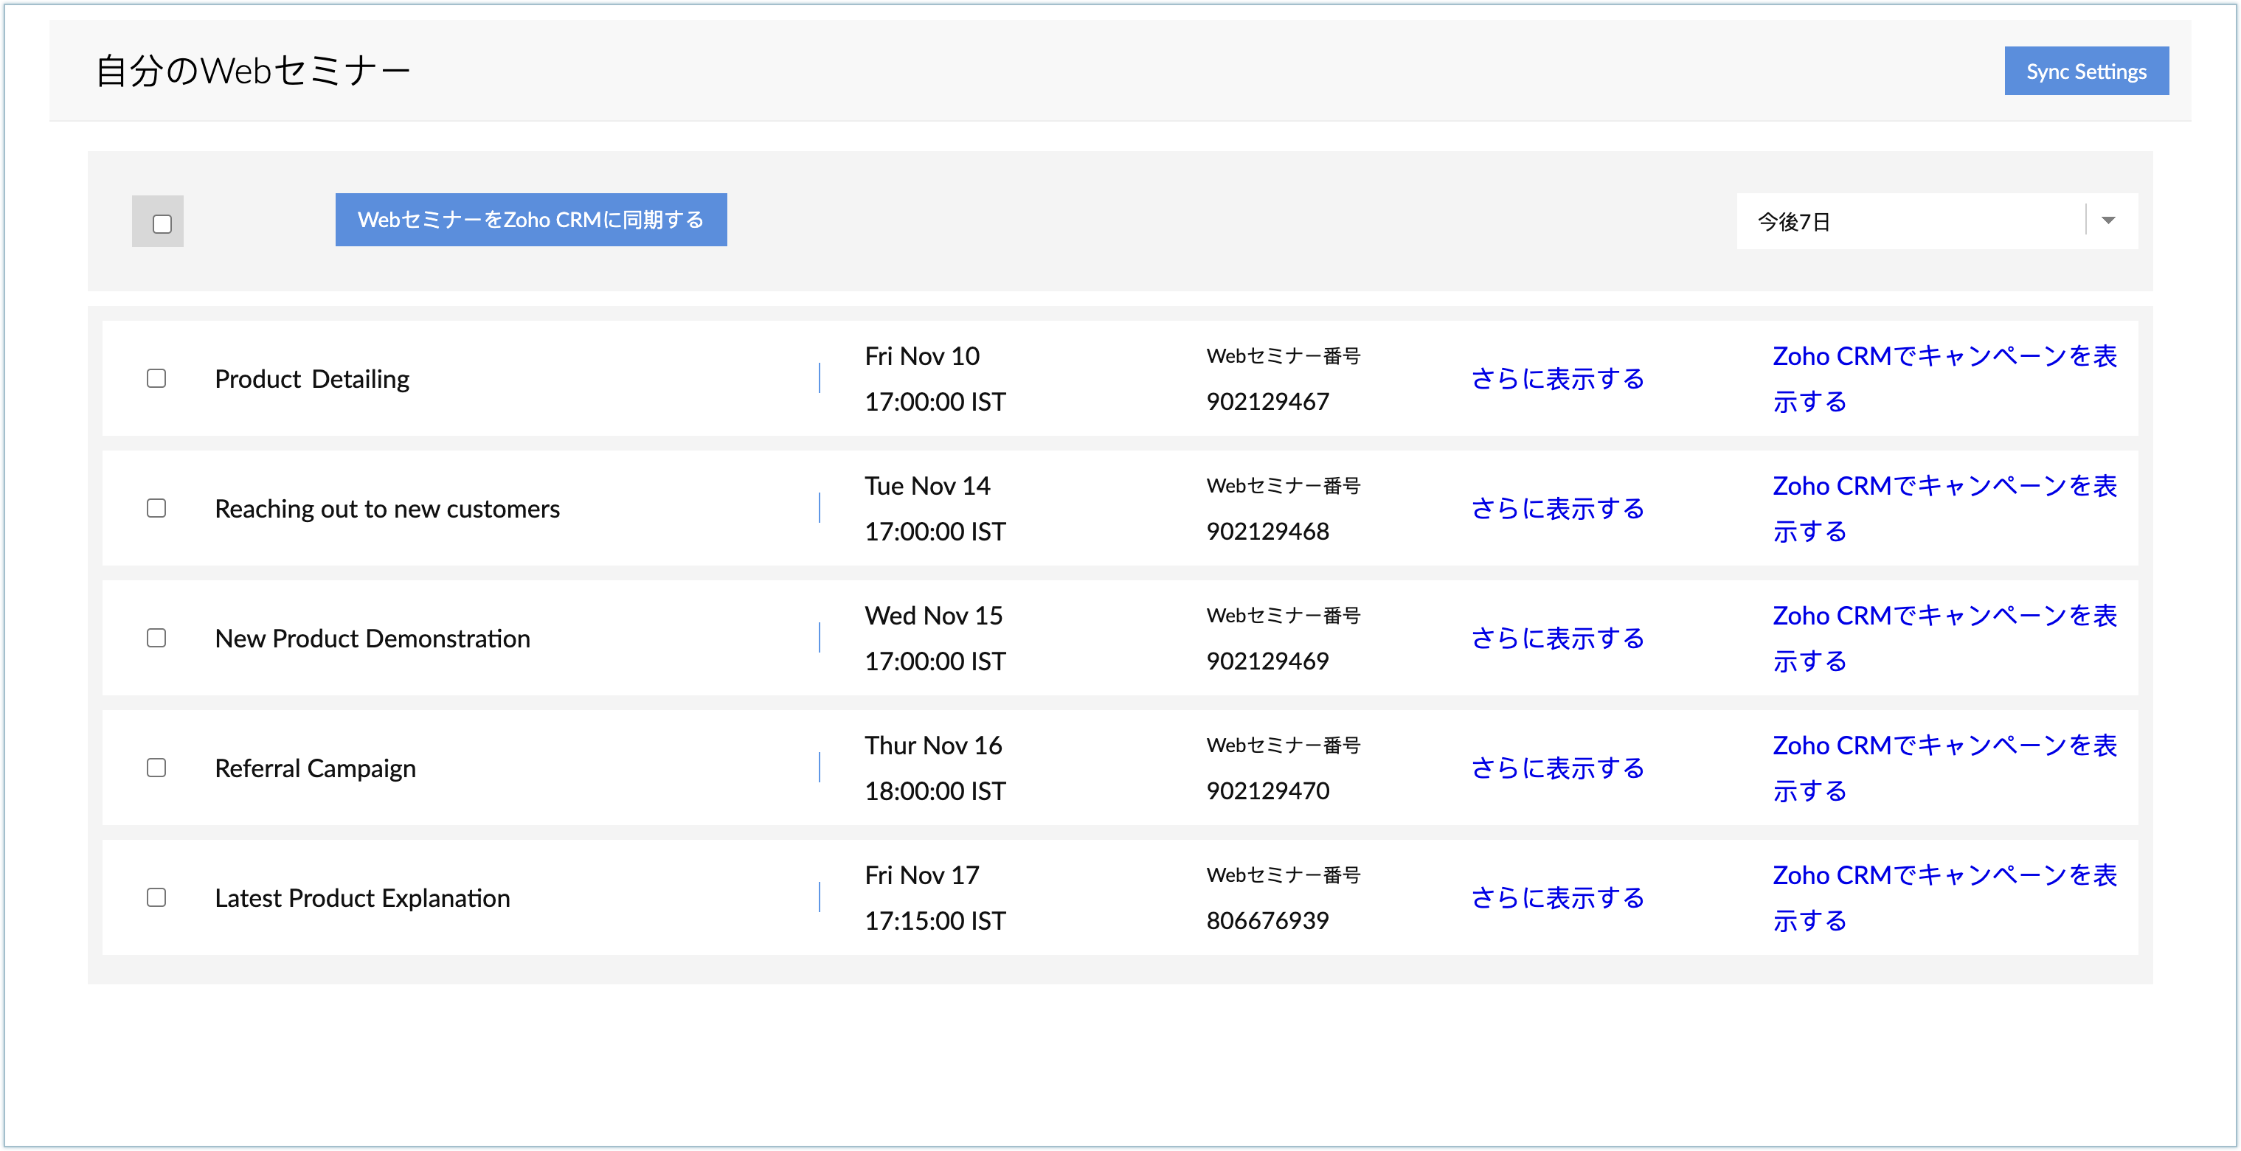Toggle the select-all webinars checkbox

click(162, 224)
